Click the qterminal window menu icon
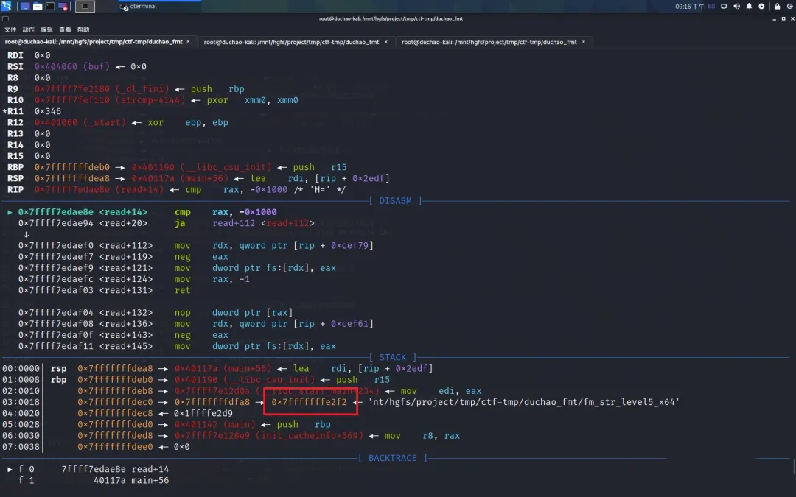This screenshot has height=497, width=796. coord(5,18)
